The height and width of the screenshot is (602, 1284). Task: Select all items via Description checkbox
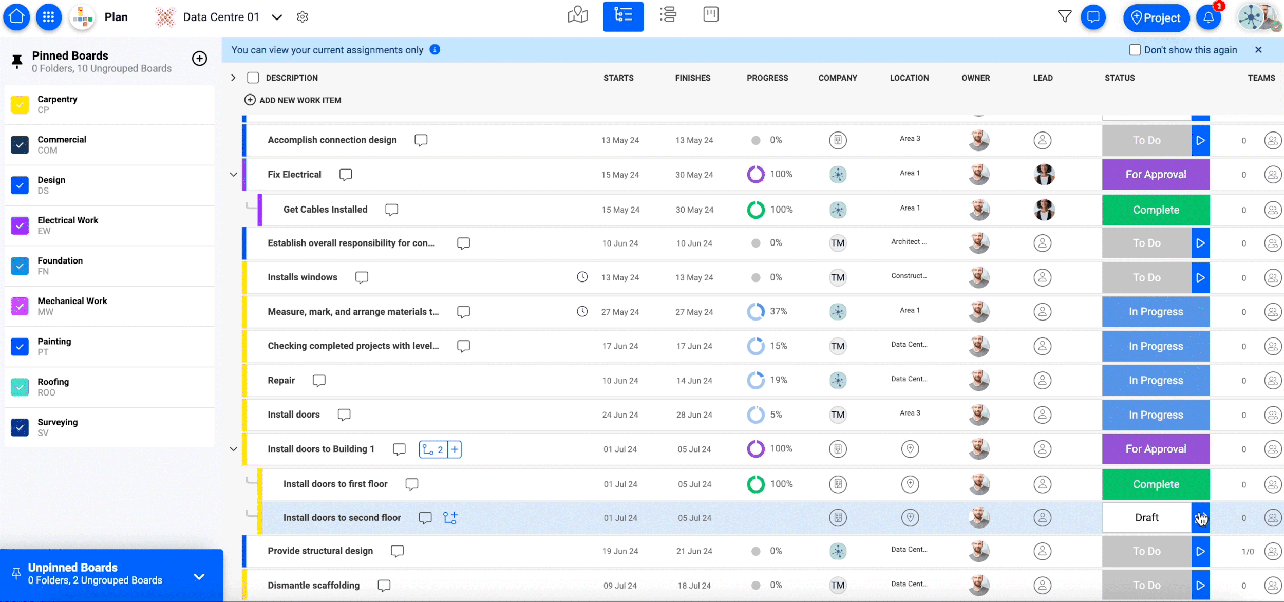point(253,78)
